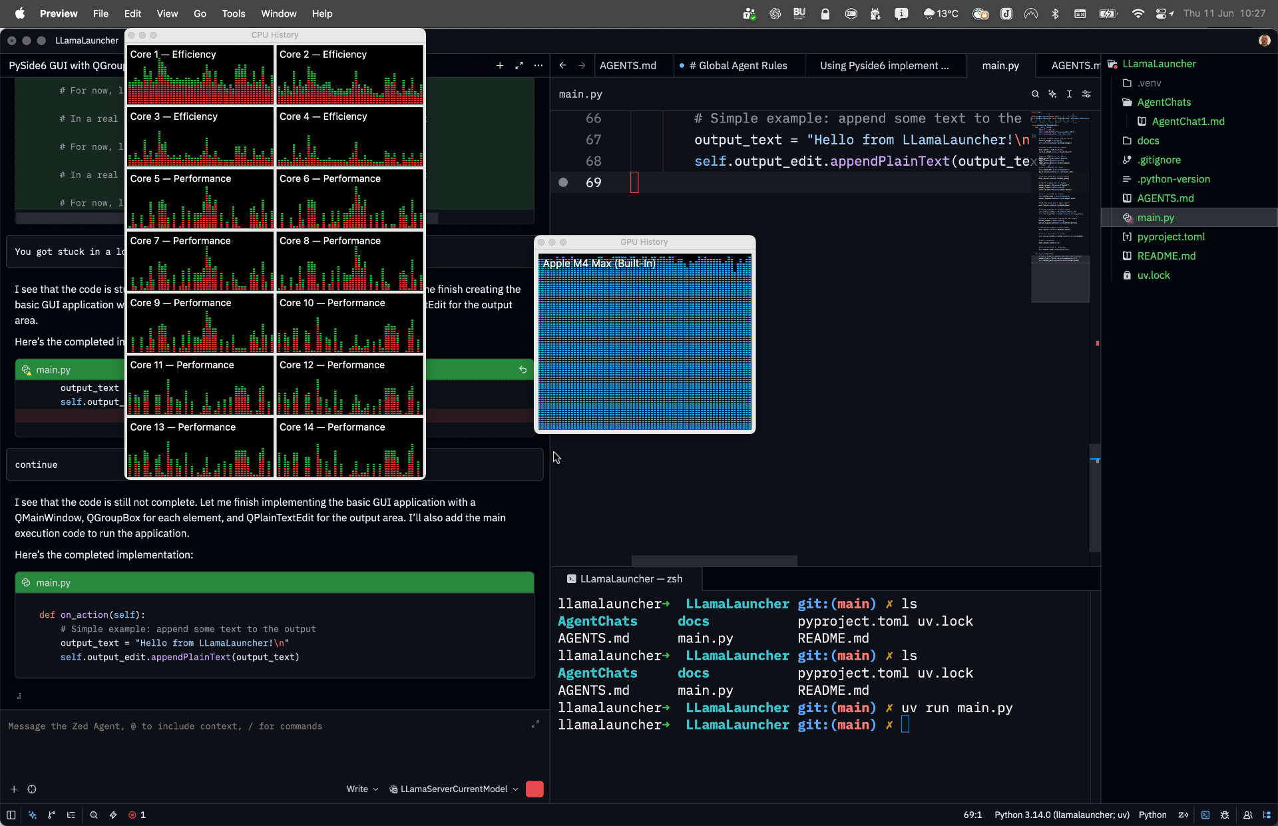Switch to # Global Agent Rules tab
Image resolution: width=1278 pixels, height=826 pixels.
pos(738,65)
